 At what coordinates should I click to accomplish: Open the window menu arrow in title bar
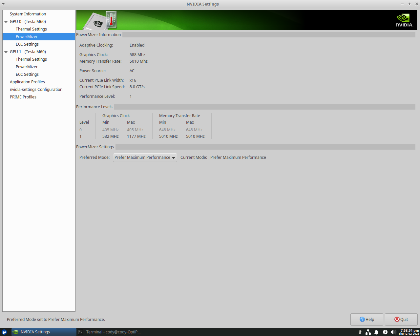click(3, 4)
